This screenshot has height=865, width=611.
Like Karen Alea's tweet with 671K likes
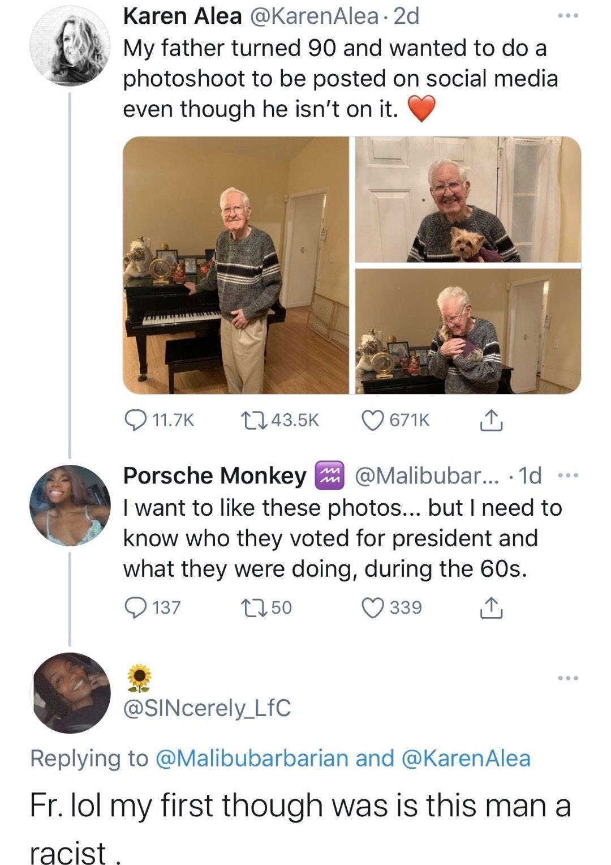tap(373, 420)
